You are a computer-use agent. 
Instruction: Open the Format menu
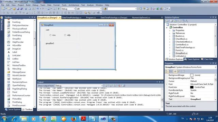[x=56, y=5]
